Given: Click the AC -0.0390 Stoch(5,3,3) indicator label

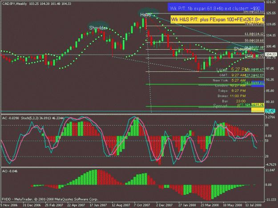Looking at the screenshot, I should coord(32,118).
